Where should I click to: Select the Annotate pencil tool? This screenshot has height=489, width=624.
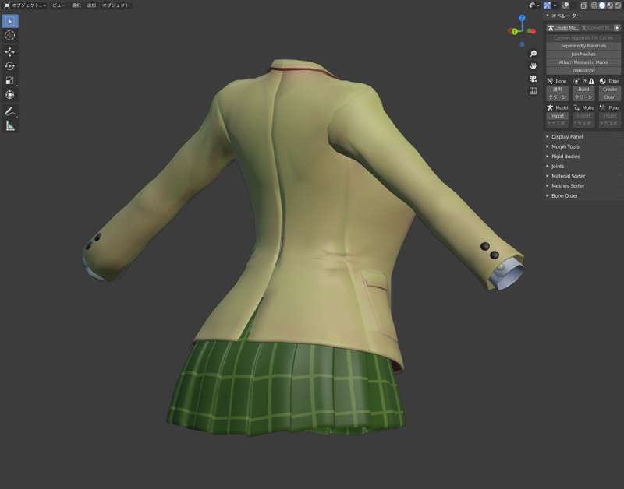click(x=10, y=111)
